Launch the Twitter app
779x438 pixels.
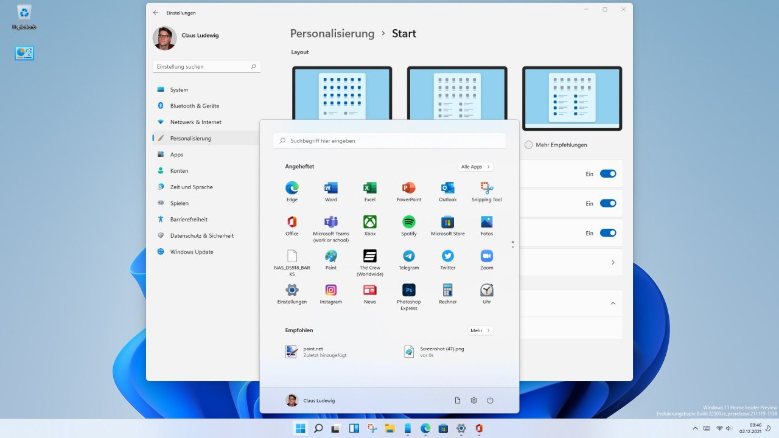(x=448, y=259)
